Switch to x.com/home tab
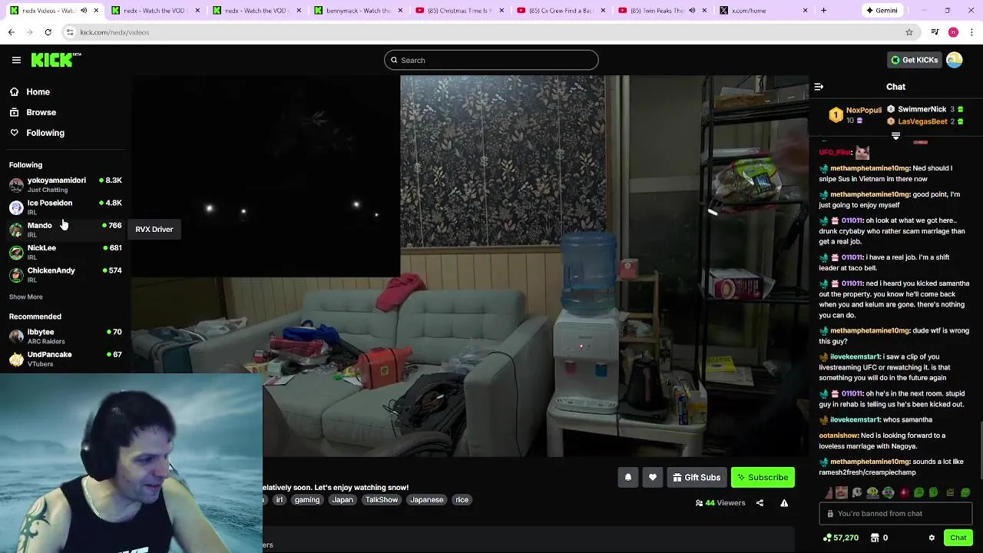This screenshot has width=983, height=553. tap(763, 11)
